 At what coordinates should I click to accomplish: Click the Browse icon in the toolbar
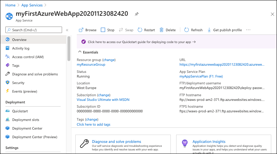pos(81,30)
